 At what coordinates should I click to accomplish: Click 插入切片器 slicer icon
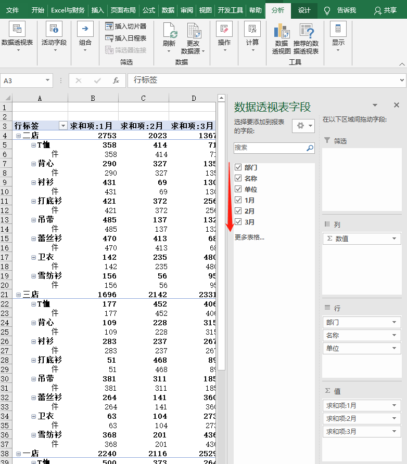109,26
